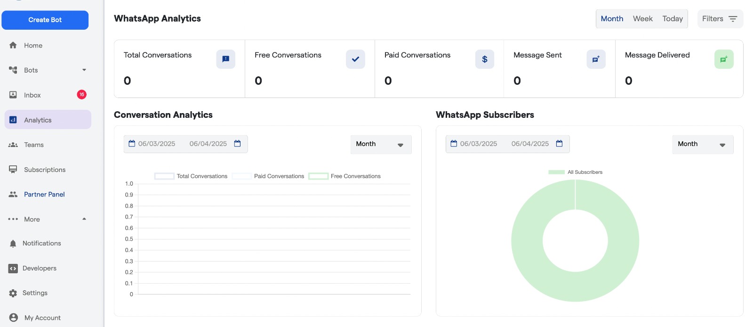This screenshot has width=753, height=327.
Task: Click end calendar icon in WhatsApp Subscribers
Action: [x=560, y=144]
